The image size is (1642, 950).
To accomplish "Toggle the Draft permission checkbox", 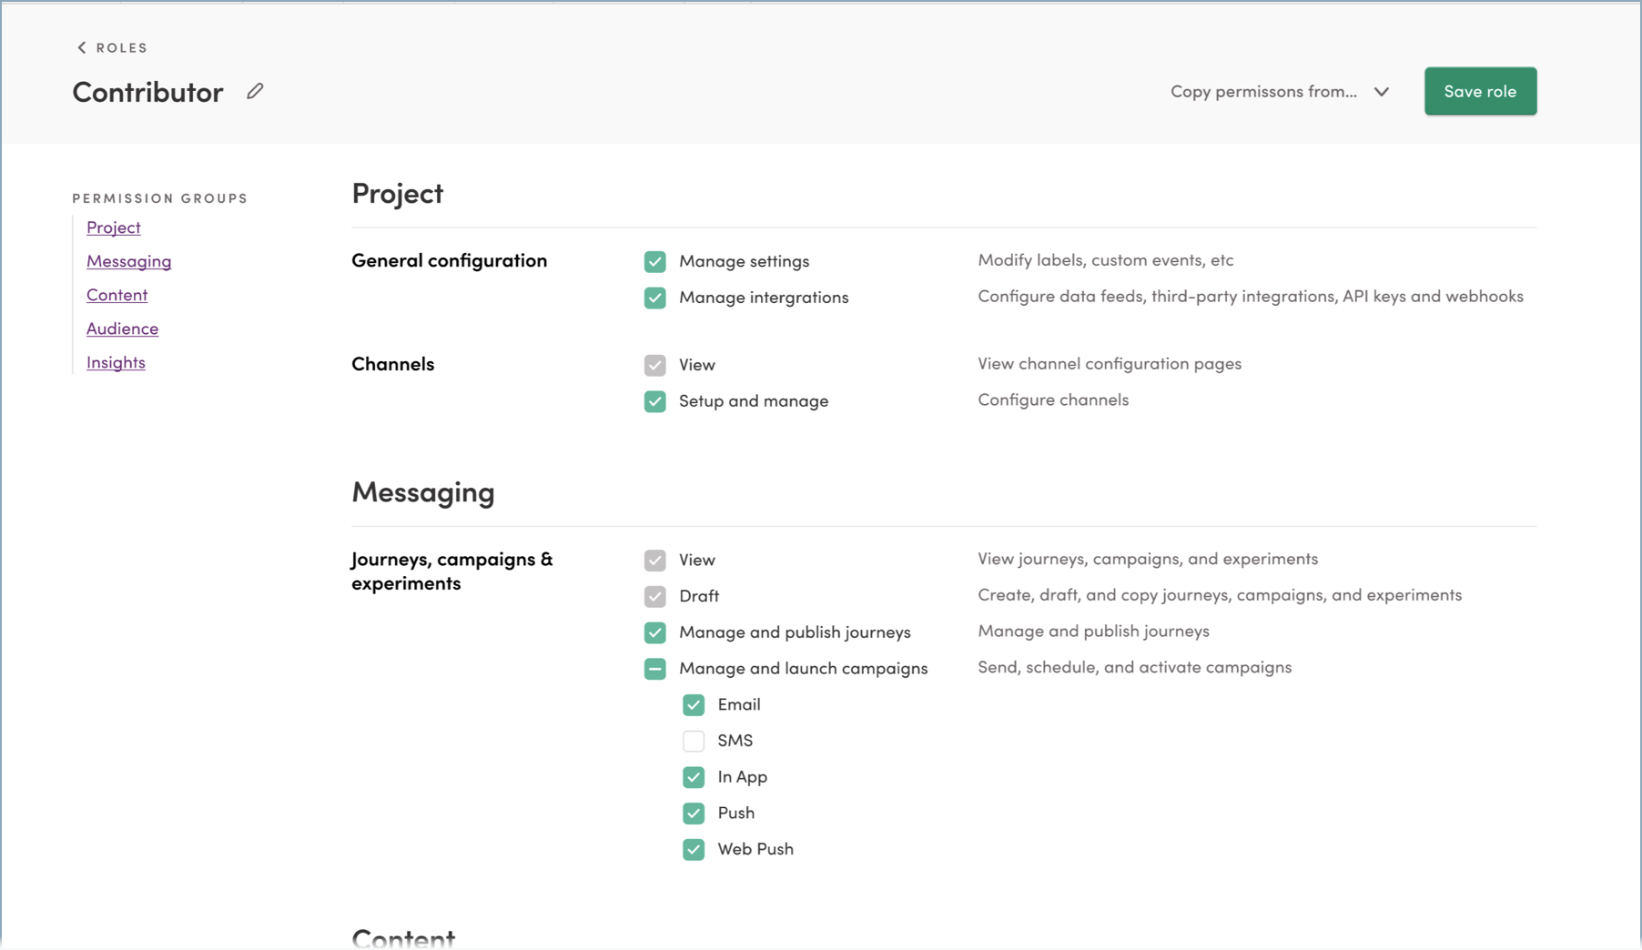I will [x=654, y=596].
